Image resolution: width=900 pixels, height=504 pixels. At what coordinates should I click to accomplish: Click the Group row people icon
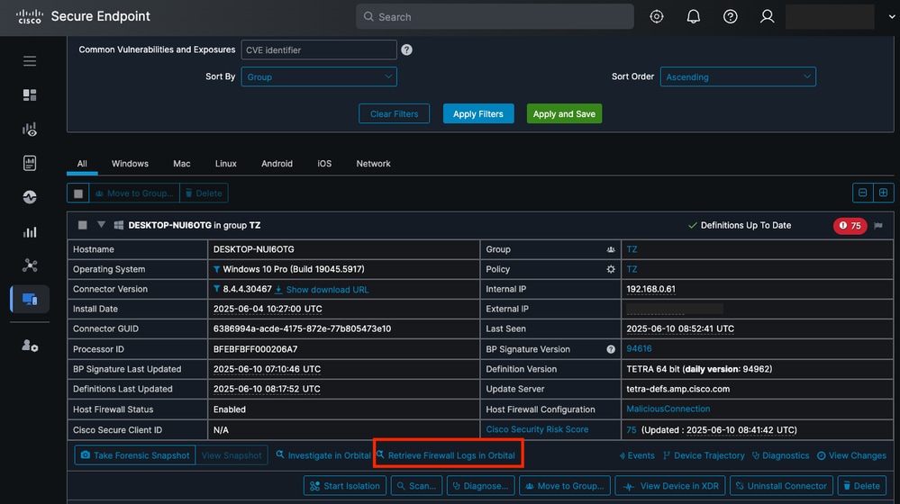[x=611, y=249]
